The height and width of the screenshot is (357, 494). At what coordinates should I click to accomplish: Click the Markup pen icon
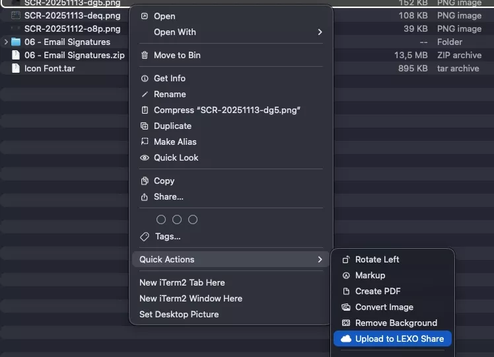coord(345,276)
